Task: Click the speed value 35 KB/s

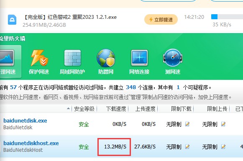Action: (222, 25)
